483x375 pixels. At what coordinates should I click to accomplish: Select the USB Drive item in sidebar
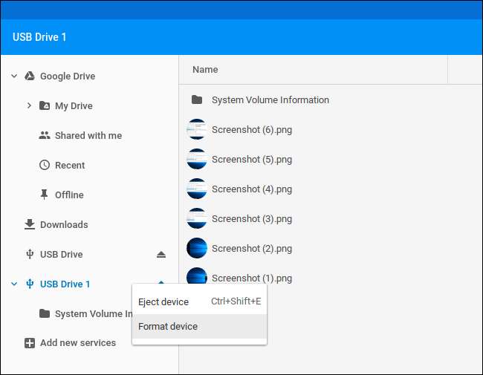pyautogui.click(x=61, y=255)
